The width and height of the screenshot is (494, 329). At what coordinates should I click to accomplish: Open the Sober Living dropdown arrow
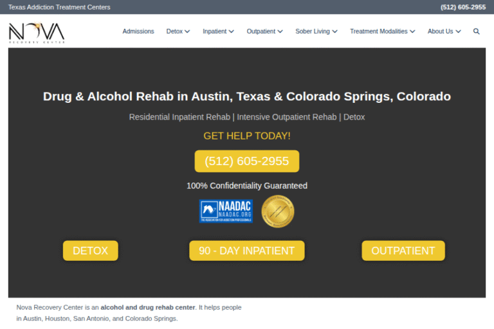point(334,31)
